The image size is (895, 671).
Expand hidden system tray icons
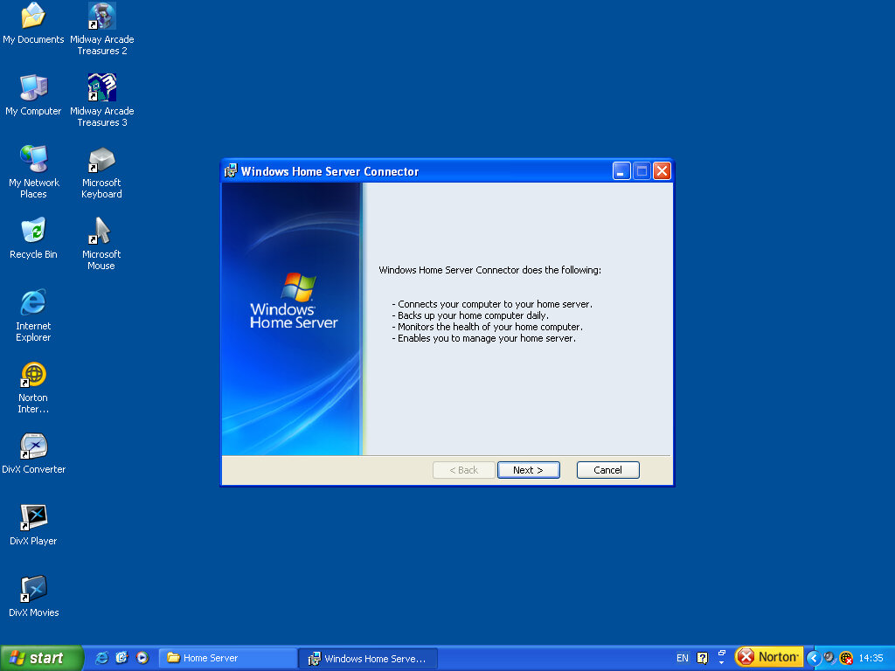[x=813, y=658]
